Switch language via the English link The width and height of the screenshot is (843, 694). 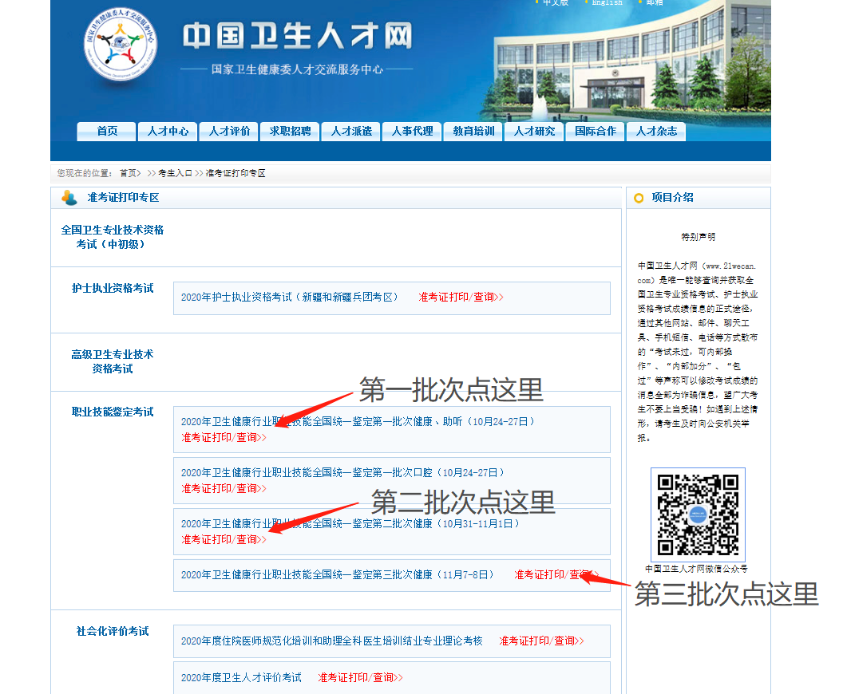coord(607,2)
